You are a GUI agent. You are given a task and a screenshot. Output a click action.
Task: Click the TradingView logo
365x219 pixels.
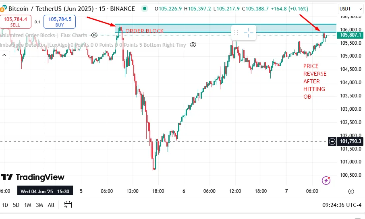click(x=33, y=177)
